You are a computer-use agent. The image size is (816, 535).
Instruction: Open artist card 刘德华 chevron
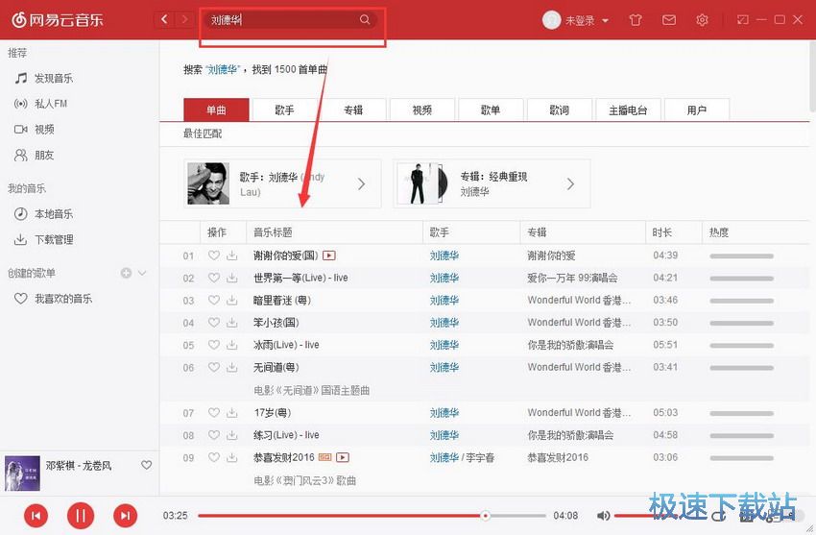click(x=361, y=183)
